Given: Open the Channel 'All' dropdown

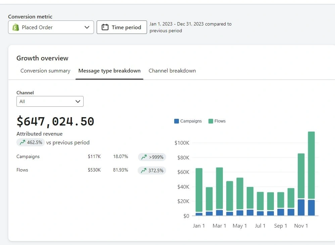Looking at the screenshot, I should [x=50, y=101].
